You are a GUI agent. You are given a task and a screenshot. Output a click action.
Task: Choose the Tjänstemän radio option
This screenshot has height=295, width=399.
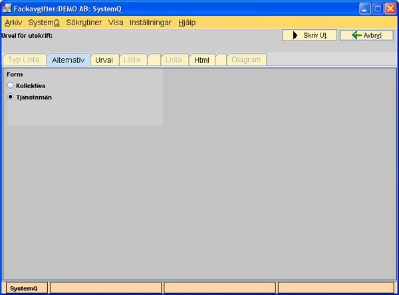coord(11,97)
